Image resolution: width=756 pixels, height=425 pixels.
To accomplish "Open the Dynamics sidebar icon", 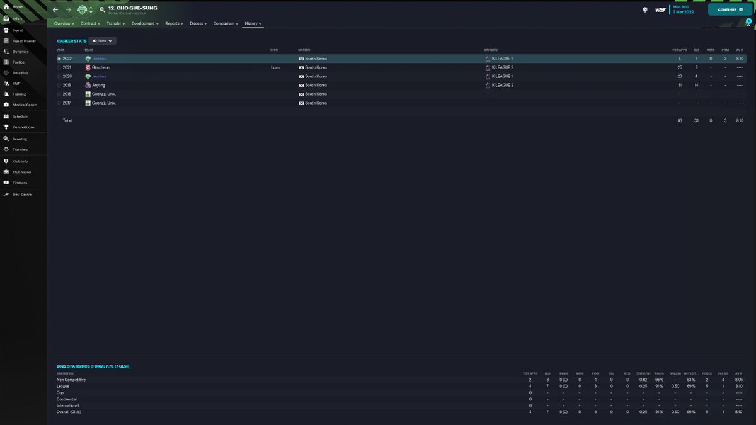I will pos(6,52).
